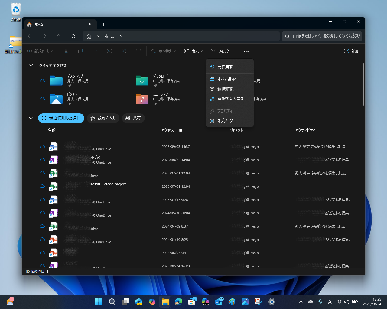
Task: Open the taskbar clock showing 17:25
Action: click(372, 302)
